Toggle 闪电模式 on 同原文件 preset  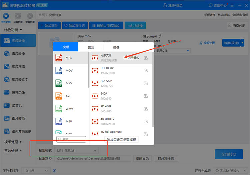[132, 58]
